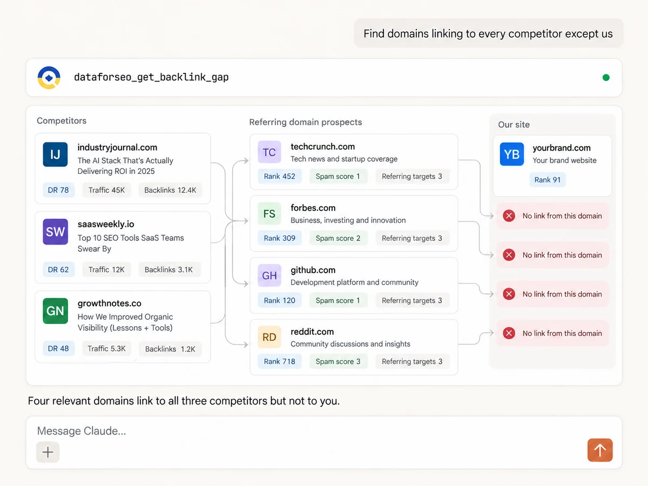Screen dimensions: 648x486
Task: Click the Rank 120 badge
Action: [x=280, y=300]
